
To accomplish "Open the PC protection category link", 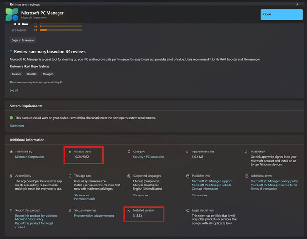I will point(155,157).
